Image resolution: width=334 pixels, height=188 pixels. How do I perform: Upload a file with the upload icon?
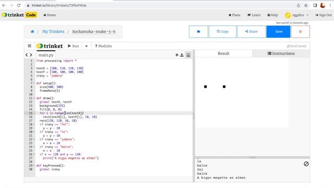point(182,55)
